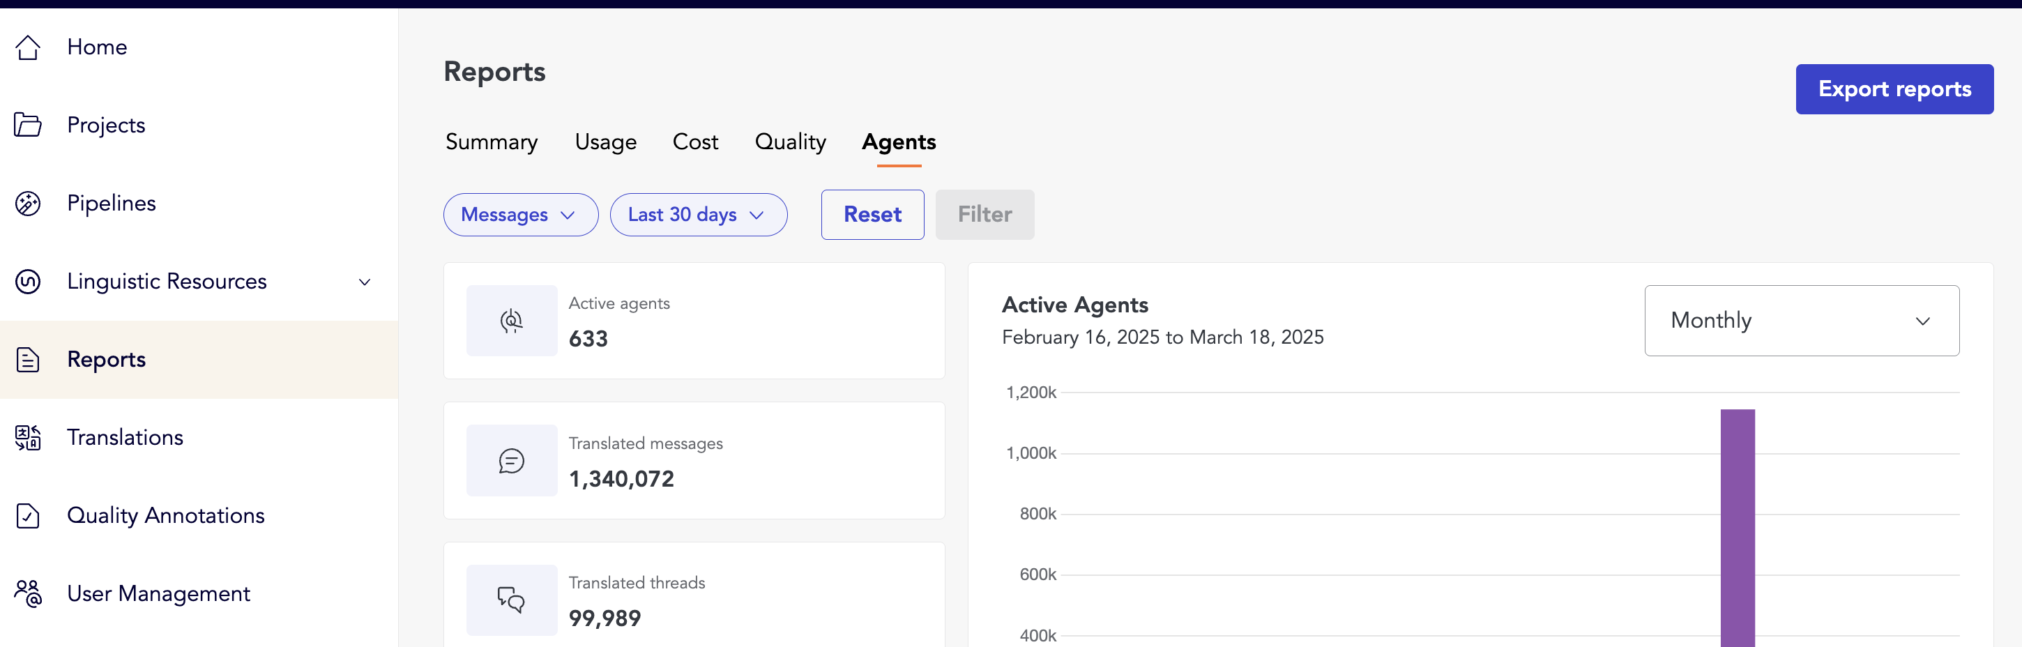
Task: Click the Active agents card label
Action: (x=619, y=304)
